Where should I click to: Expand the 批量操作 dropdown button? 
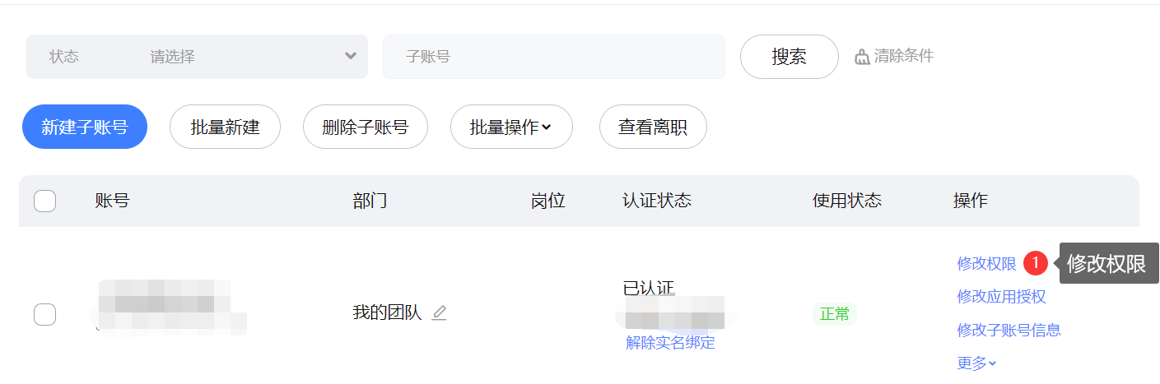tap(511, 127)
